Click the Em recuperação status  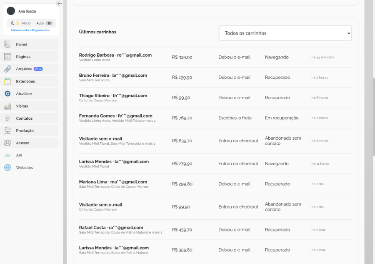pyautogui.click(x=282, y=118)
